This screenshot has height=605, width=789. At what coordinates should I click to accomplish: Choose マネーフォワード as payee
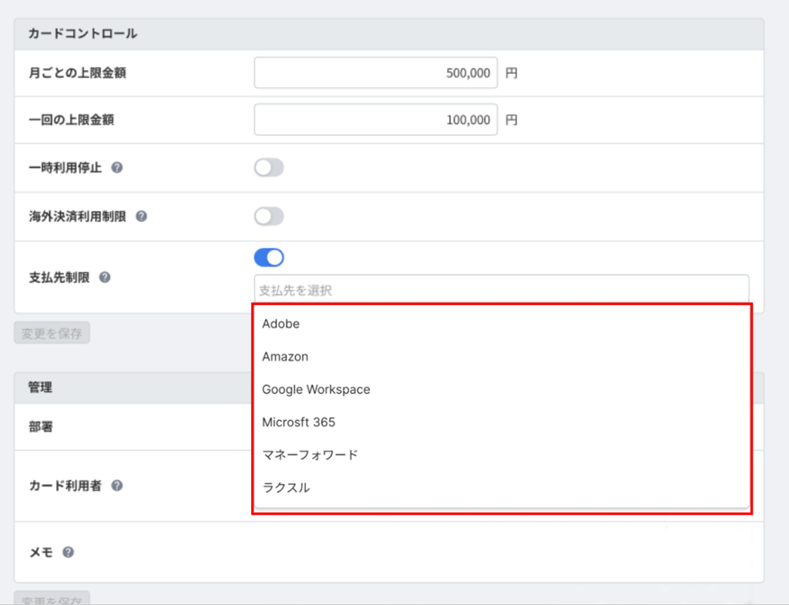click(502, 455)
